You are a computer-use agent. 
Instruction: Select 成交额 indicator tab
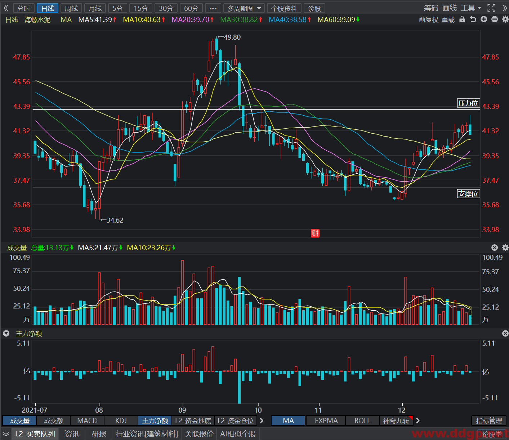pos(53,421)
